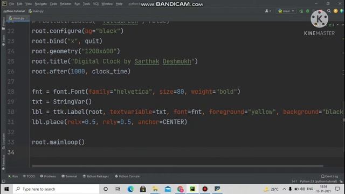Open the Windows notification center icon

pyautogui.click(x=337, y=189)
